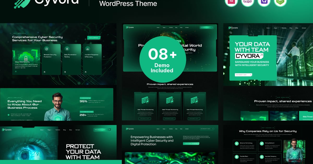Viewport: 313px width, 164px height.
Task: Click the 95% satisfaction stat
Action: click(83, 101)
